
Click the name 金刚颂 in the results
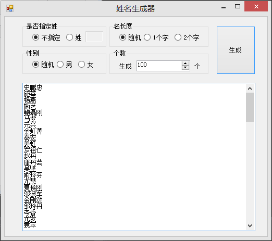coord(33,200)
